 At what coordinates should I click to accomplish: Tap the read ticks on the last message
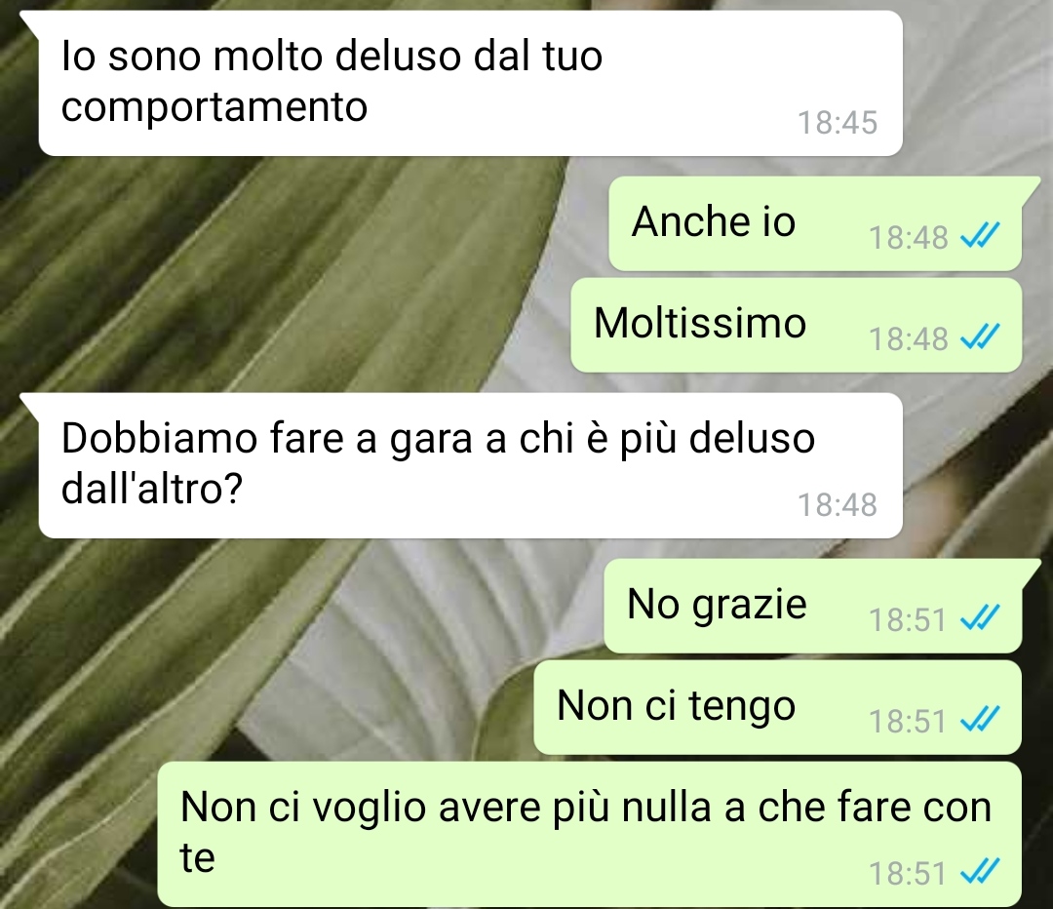(x=980, y=872)
